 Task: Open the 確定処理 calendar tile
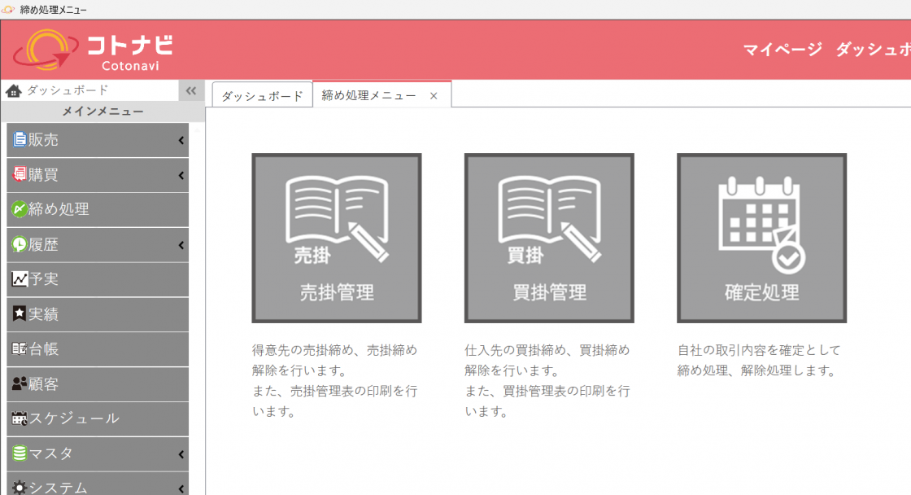click(761, 238)
